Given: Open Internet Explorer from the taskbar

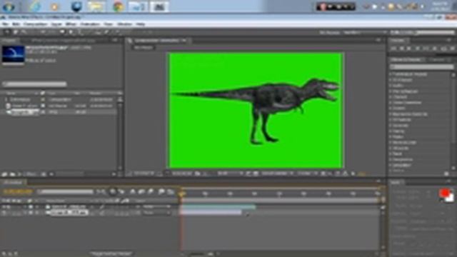Looking at the screenshot, I should point(35,6).
